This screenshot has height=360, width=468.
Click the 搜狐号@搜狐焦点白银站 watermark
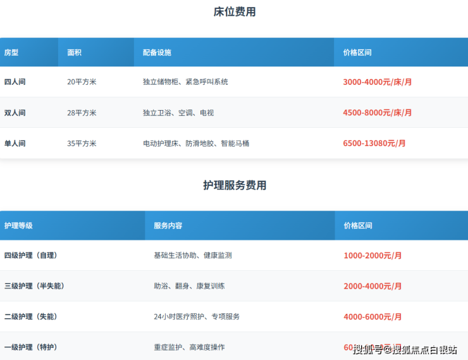pos(405,350)
